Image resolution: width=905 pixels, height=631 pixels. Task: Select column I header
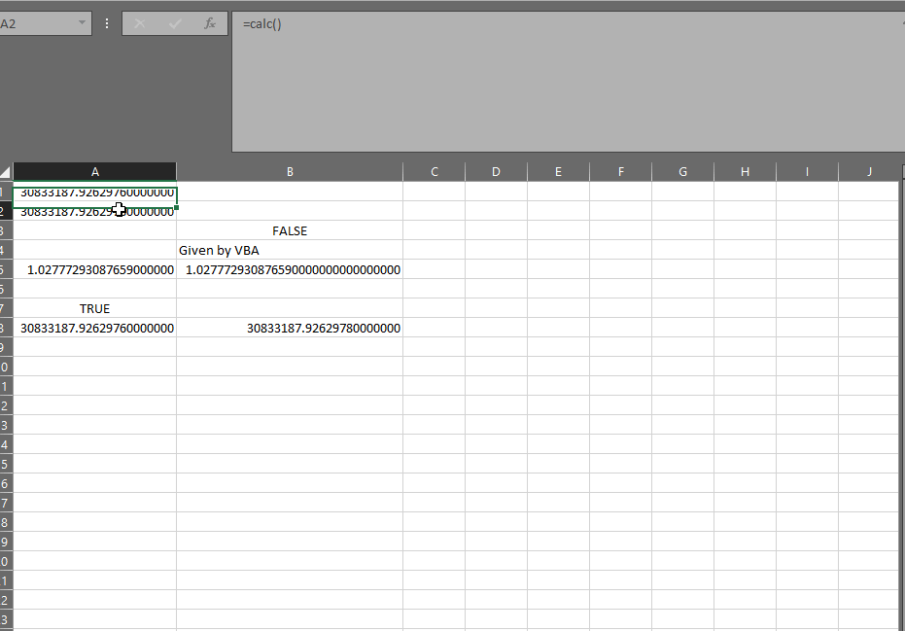[x=807, y=171]
